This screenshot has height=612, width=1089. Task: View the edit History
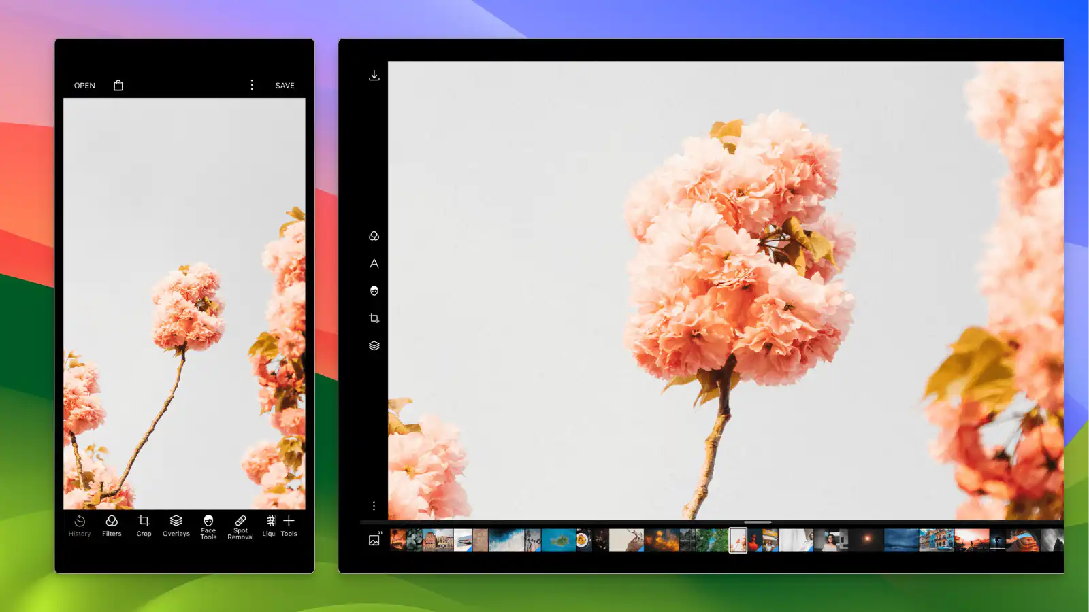(x=79, y=527)
